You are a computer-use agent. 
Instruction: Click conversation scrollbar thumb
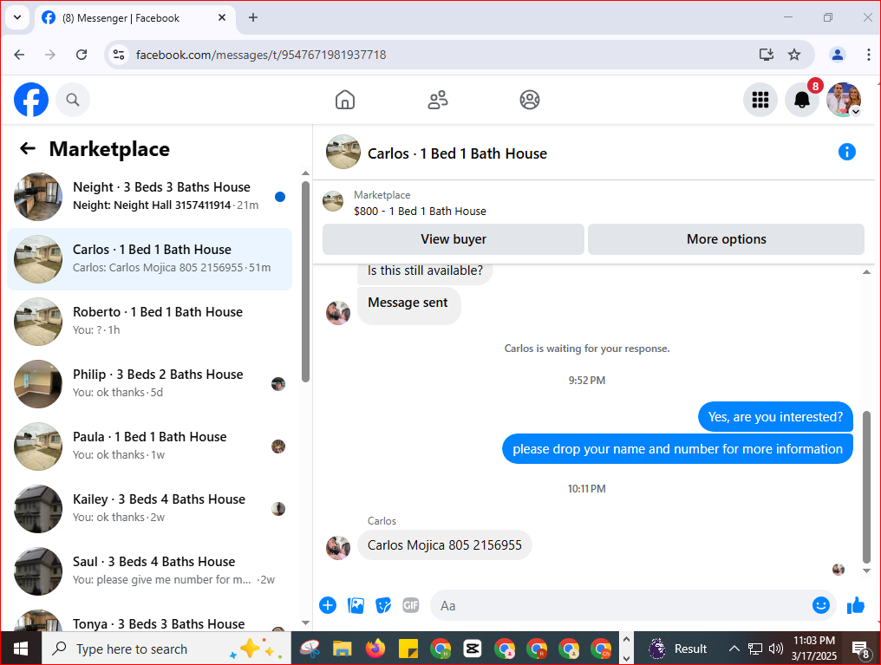tap(866, 486)
